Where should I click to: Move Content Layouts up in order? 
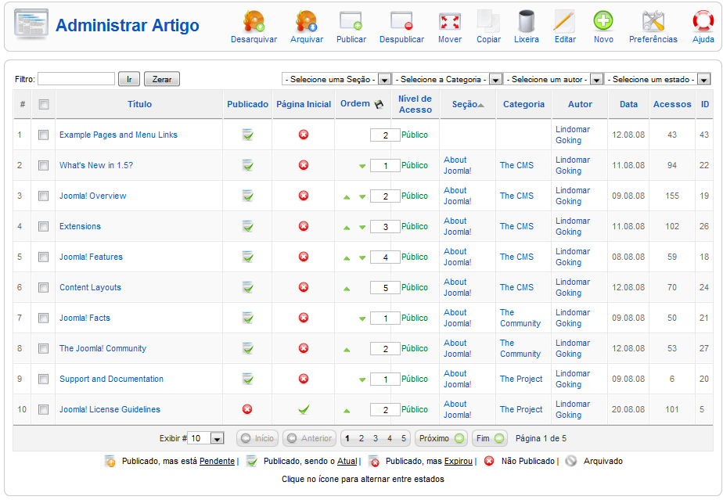tap(347, 289)
